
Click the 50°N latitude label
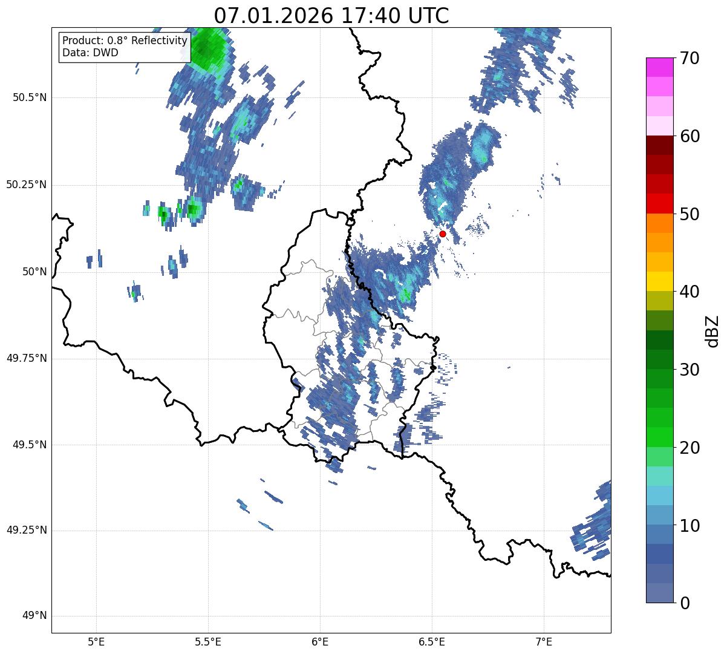click(34, 272)
